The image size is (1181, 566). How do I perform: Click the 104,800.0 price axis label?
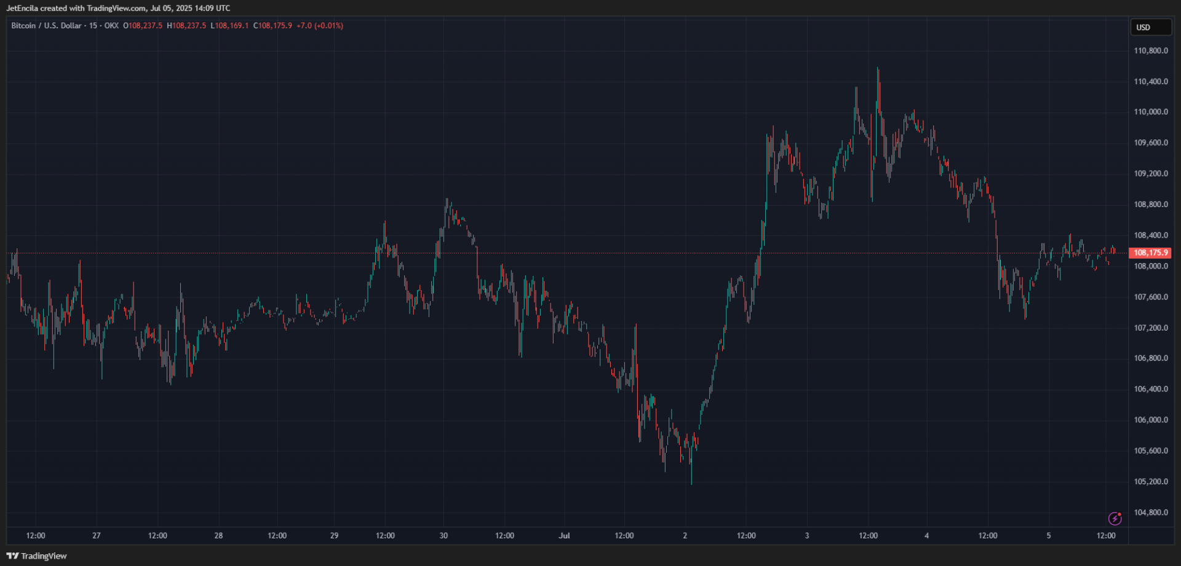tap(1150, 513)
